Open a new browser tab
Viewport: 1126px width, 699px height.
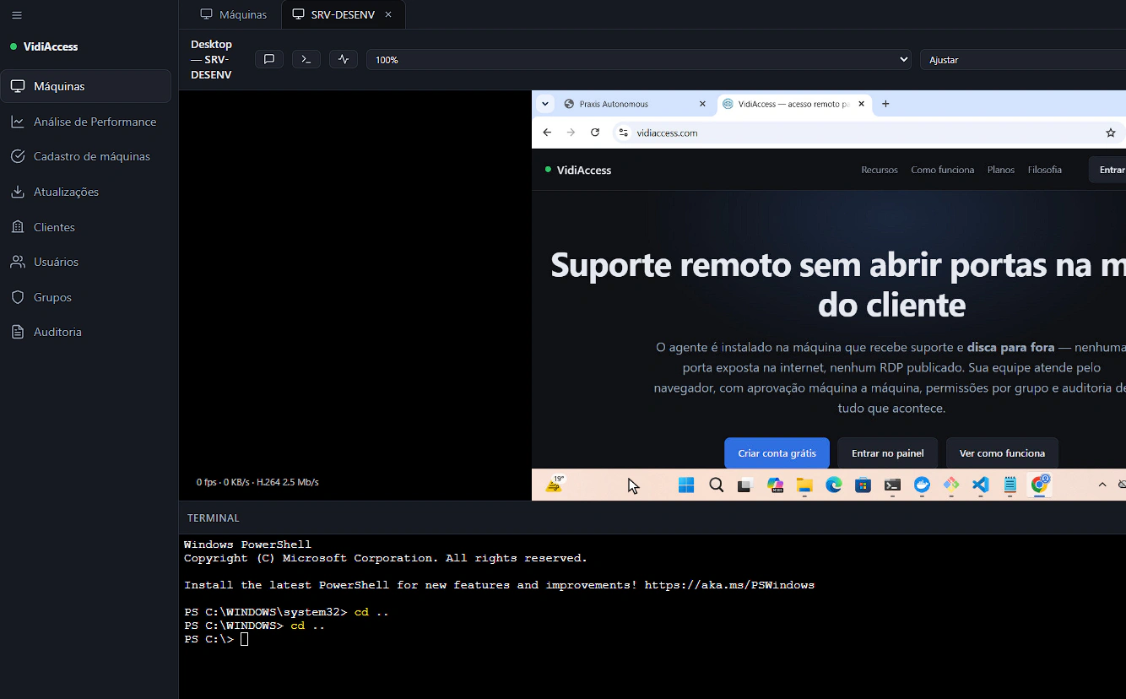885,104
